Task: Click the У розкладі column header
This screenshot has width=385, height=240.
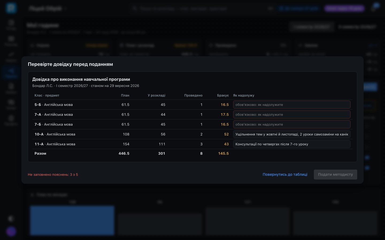Action: (156, 95)
